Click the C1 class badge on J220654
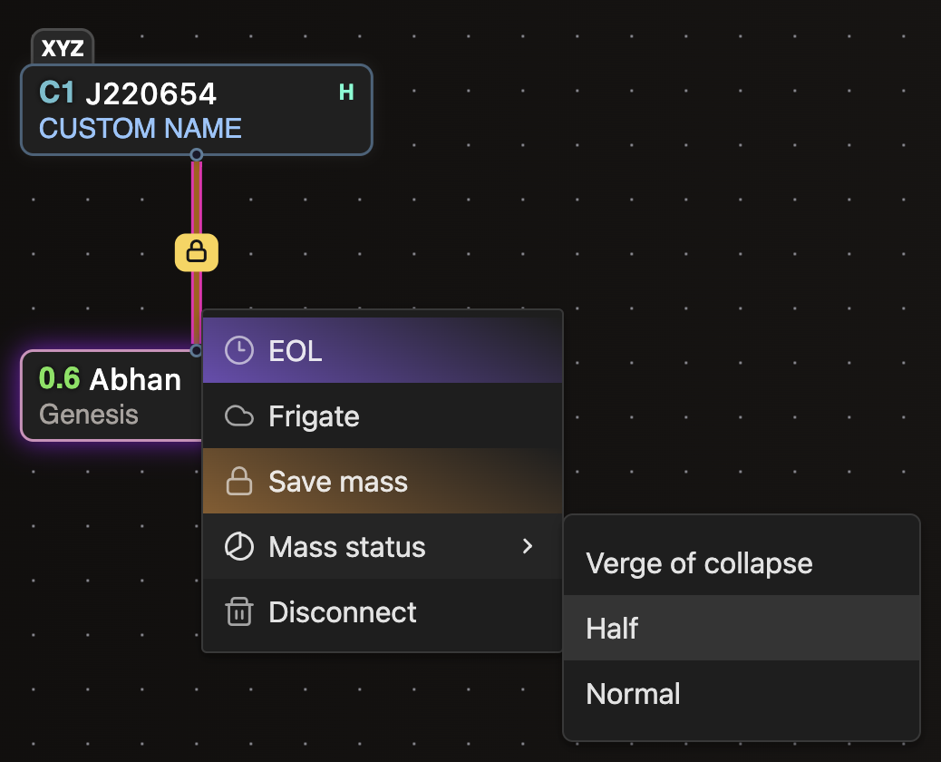The width and height of the screenshot is (941, 762). pos(56,93)
